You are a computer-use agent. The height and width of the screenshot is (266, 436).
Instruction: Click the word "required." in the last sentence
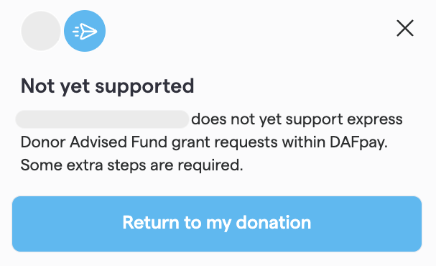coord(210,166)
